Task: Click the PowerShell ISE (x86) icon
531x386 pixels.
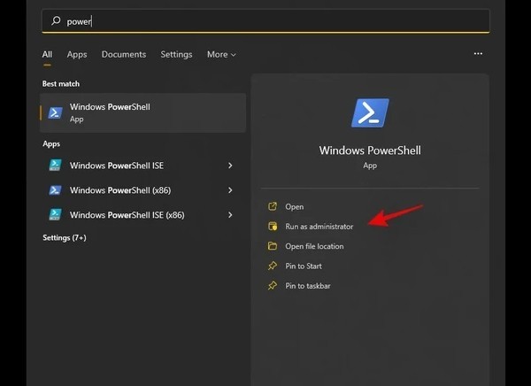Action: coord(55,215)
